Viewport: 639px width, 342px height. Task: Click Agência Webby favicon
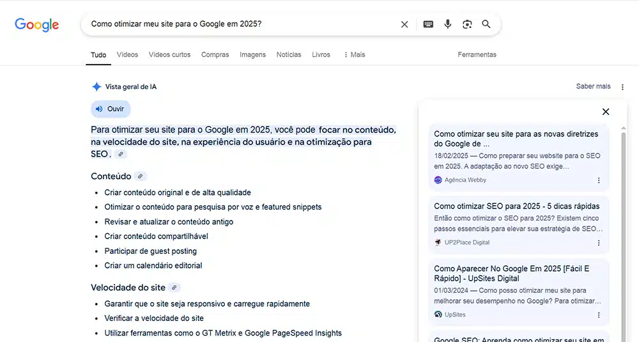tap(438, 180)
